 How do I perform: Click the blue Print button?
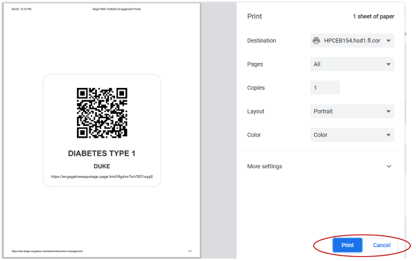point(347,245)
